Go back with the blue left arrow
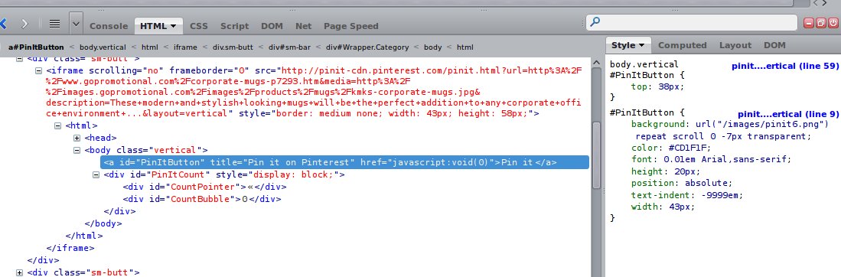This screenshot has width=841, height=277. (3, 24)
